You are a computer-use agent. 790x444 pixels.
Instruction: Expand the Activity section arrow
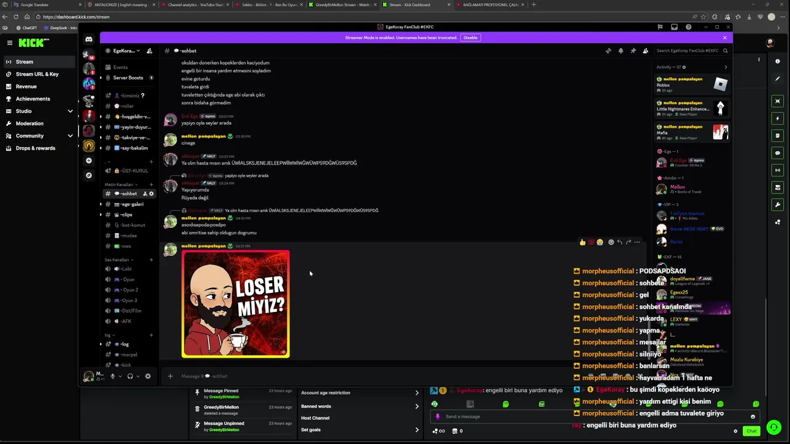[x=725, y=67]
